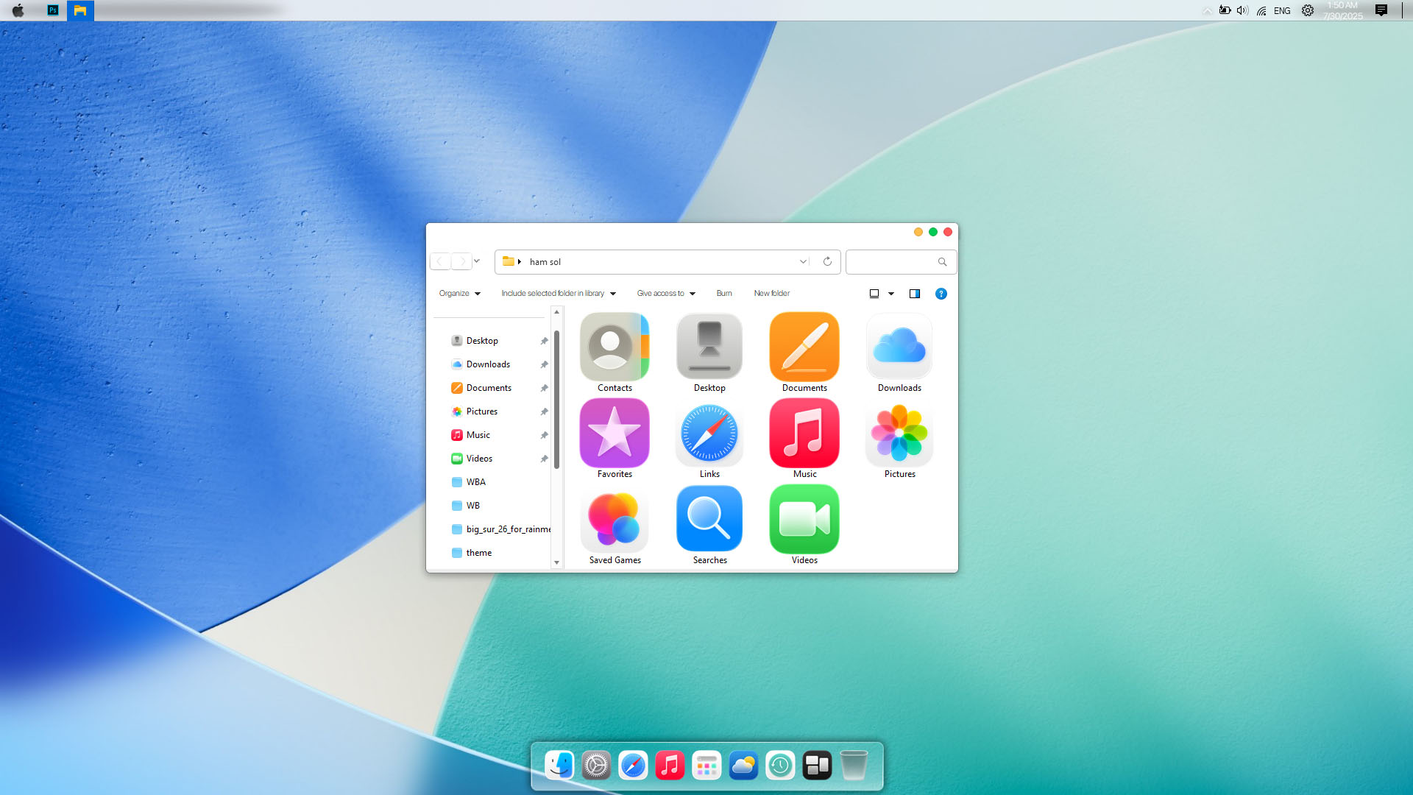
Task: Open the Contacts folder icon
Action: [x=614, y=347]
